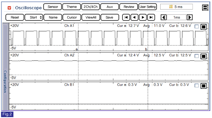Click the 1ms time base field
Image resolution: width=212 pixels, height=118 pixels.
click(x=177, y=17)
